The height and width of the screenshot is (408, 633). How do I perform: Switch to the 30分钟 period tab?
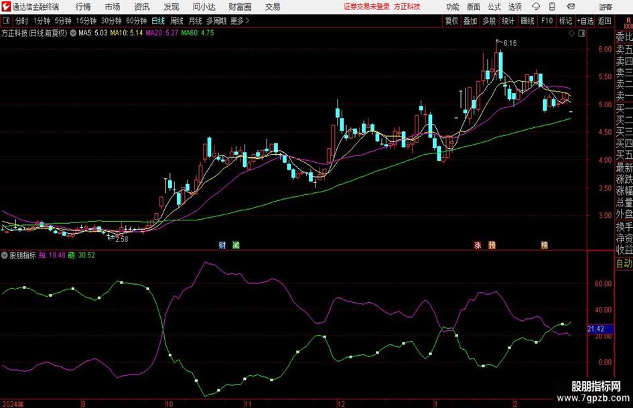pyautogui.click(x=111, y=21)
